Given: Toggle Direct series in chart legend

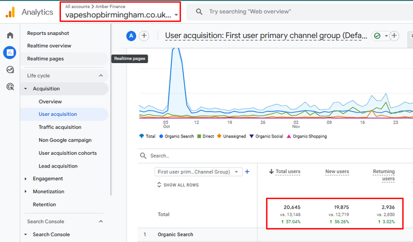Looking at the screenshot, I should [x=206, y=136].
